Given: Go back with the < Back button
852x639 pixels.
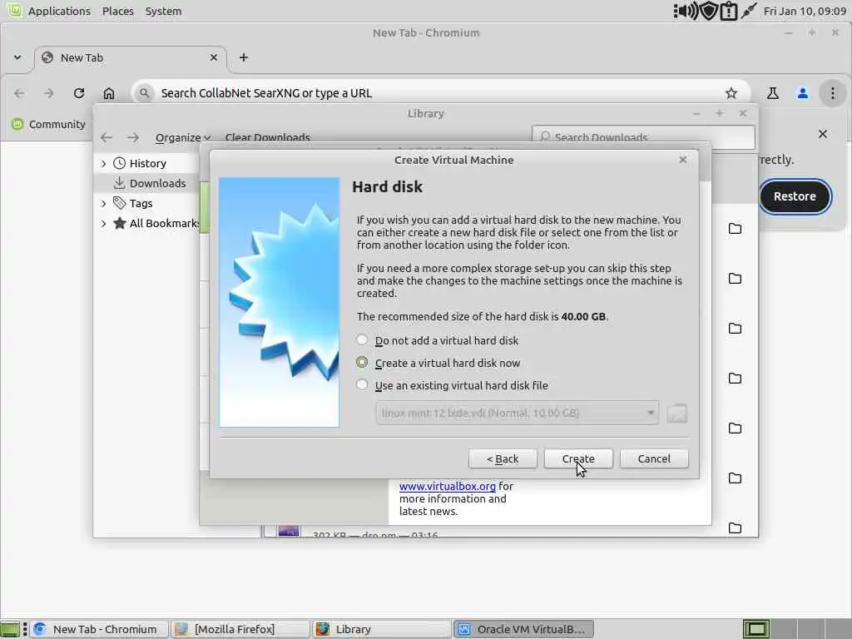Looking at the screenshot, I should click(503, 458).
